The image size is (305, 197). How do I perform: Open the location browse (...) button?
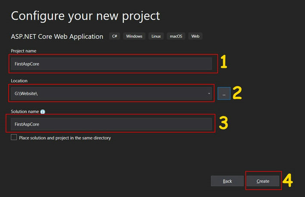(x=224, y=93)
